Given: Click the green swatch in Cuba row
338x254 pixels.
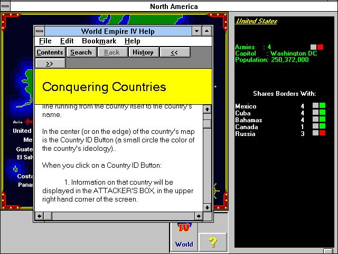Looking at the screenshot, I should click(322, 113).
